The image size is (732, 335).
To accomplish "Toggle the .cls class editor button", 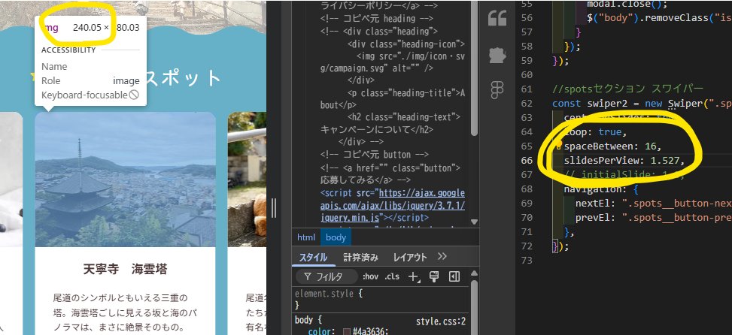I will tap(392, 276).
